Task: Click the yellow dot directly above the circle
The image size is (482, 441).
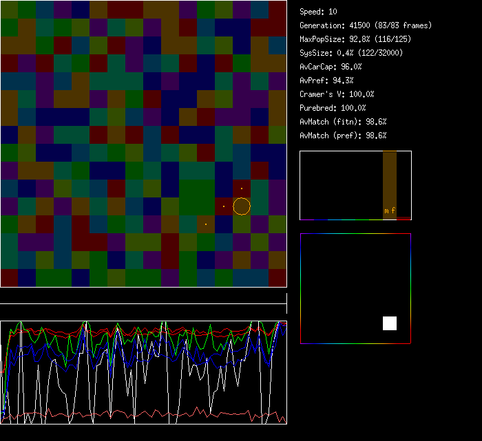Action: 242,189
